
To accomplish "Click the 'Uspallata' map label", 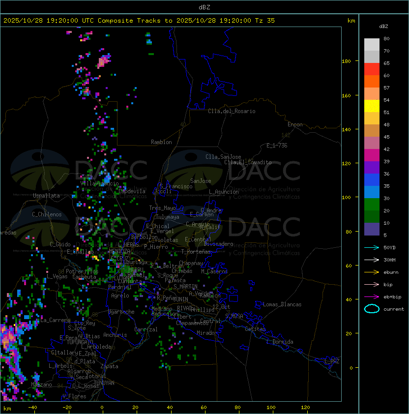I will [46, 196].
